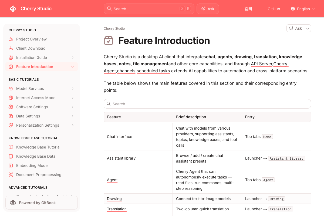The width and height of the screenshot is (324, 216).
Task: Expand the Personalization Settings chevron
Action: point(72,125)
